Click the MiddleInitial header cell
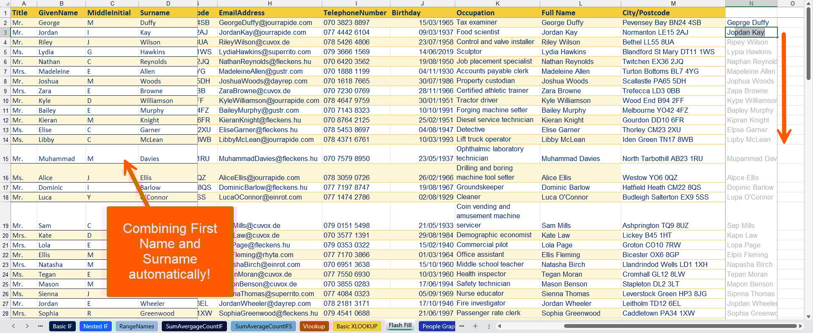Viewport: 813px width, 333px height. (112, 13)
